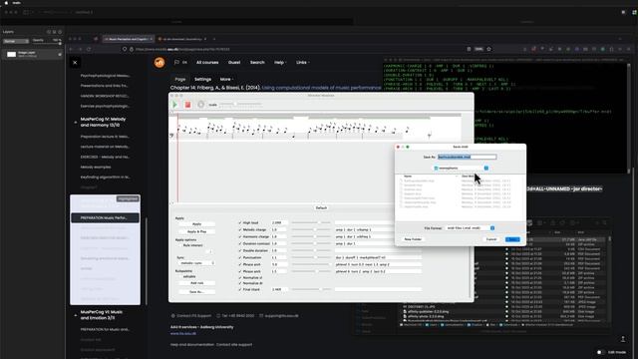The width and height of the screenshot is (638, 359).
Task: Open the Using computational models link
Action: [321, 88]
